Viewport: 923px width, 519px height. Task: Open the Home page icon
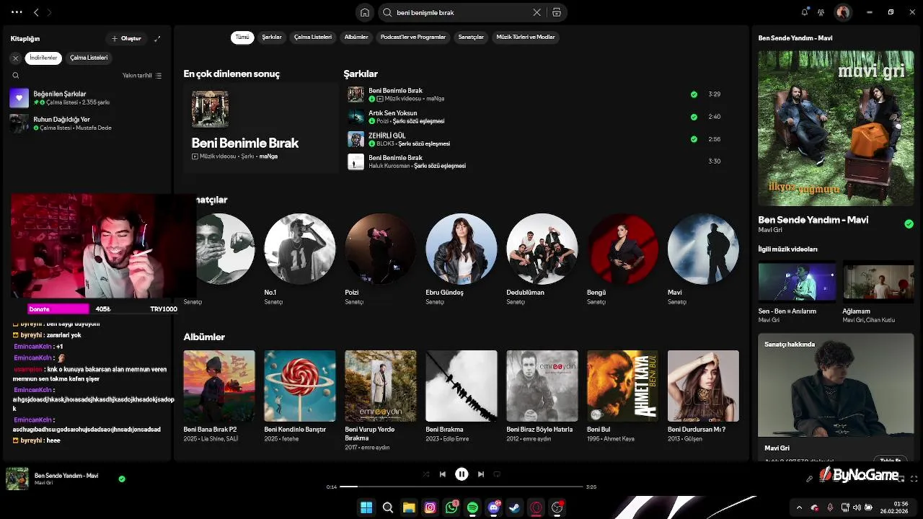pyautogui.click(x=365, y=12)
